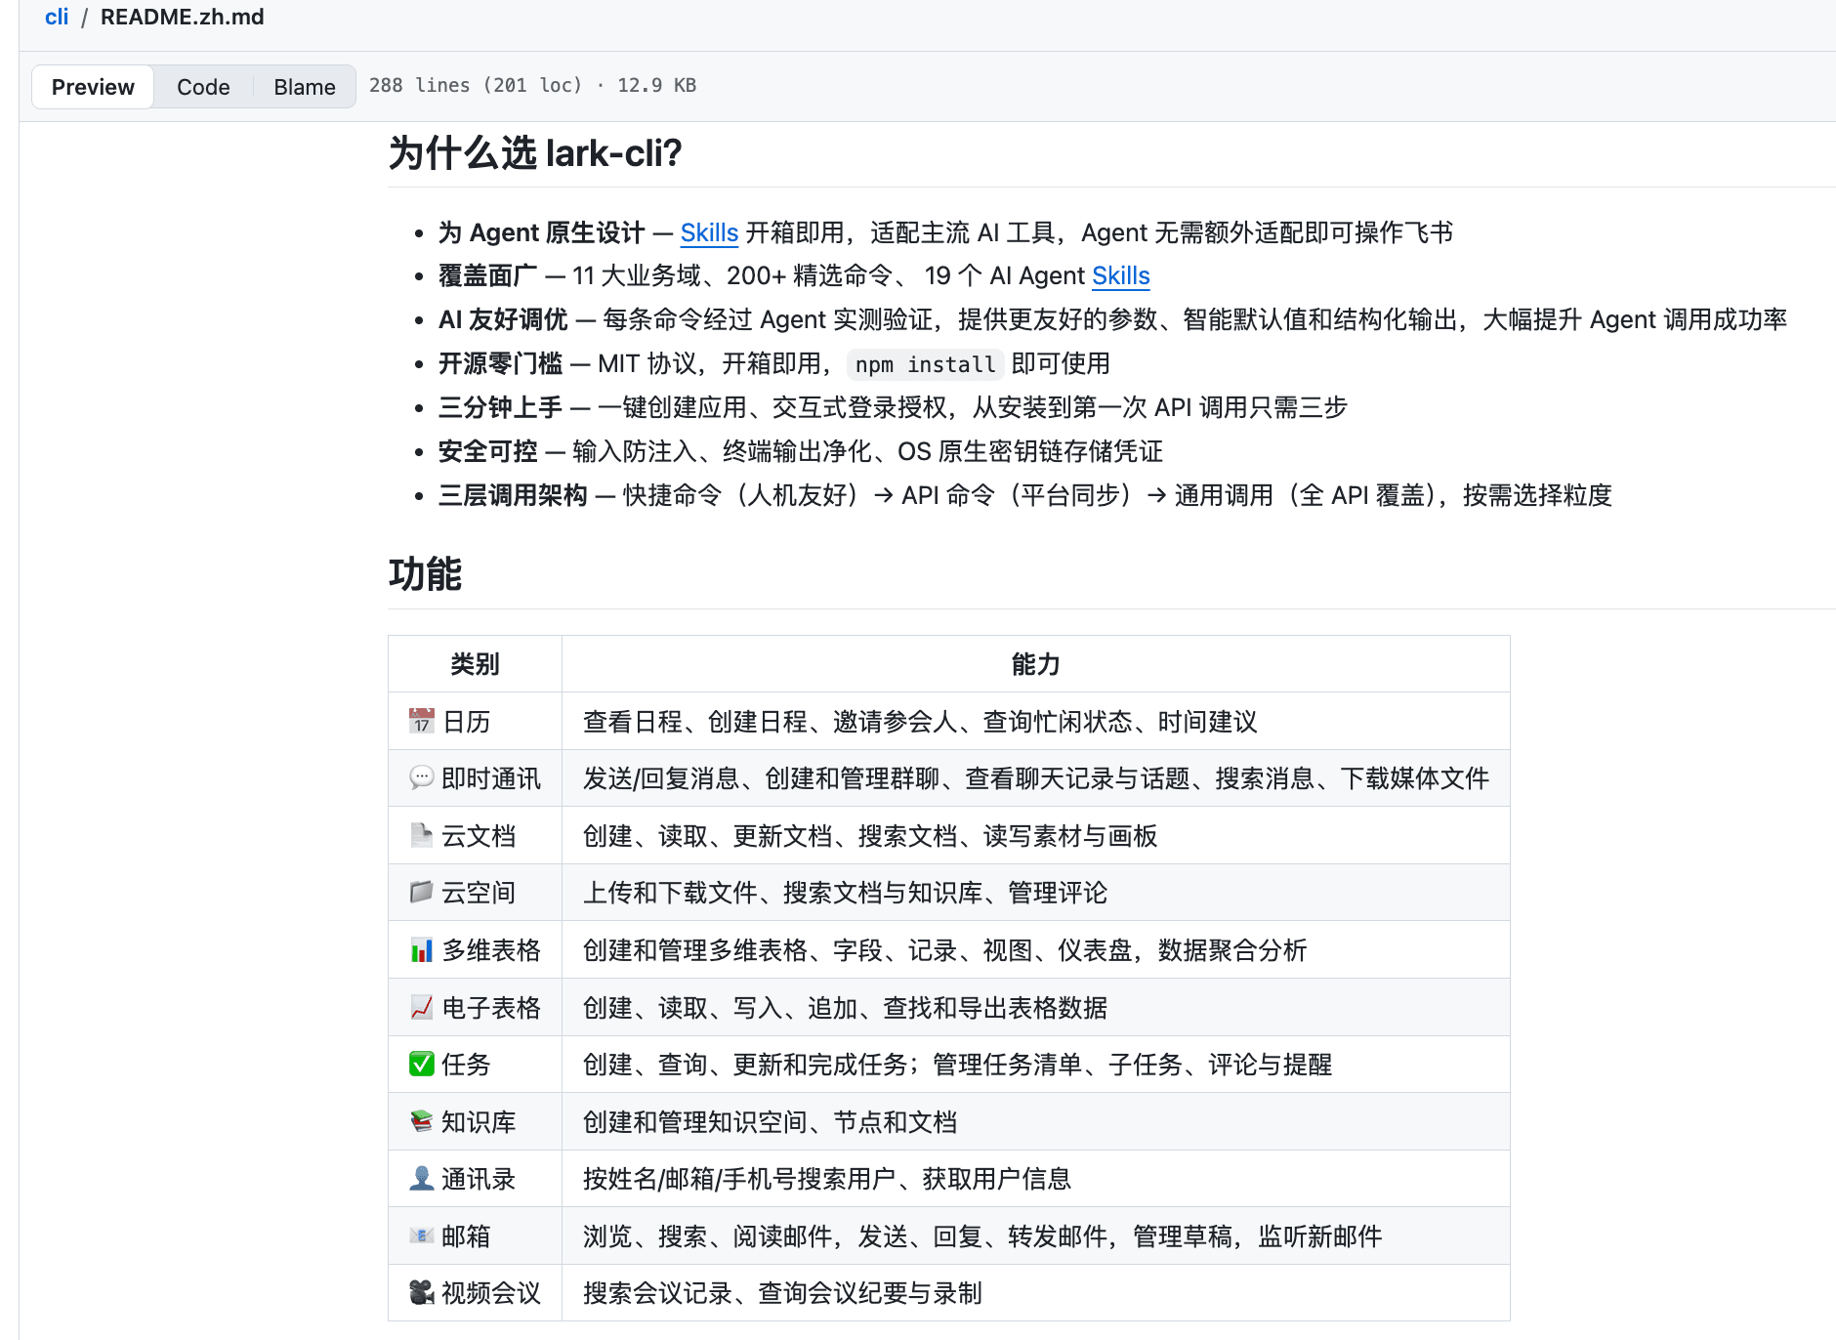Open the Skills link after 为 Agent 原生设计

(x=709, y=232)
